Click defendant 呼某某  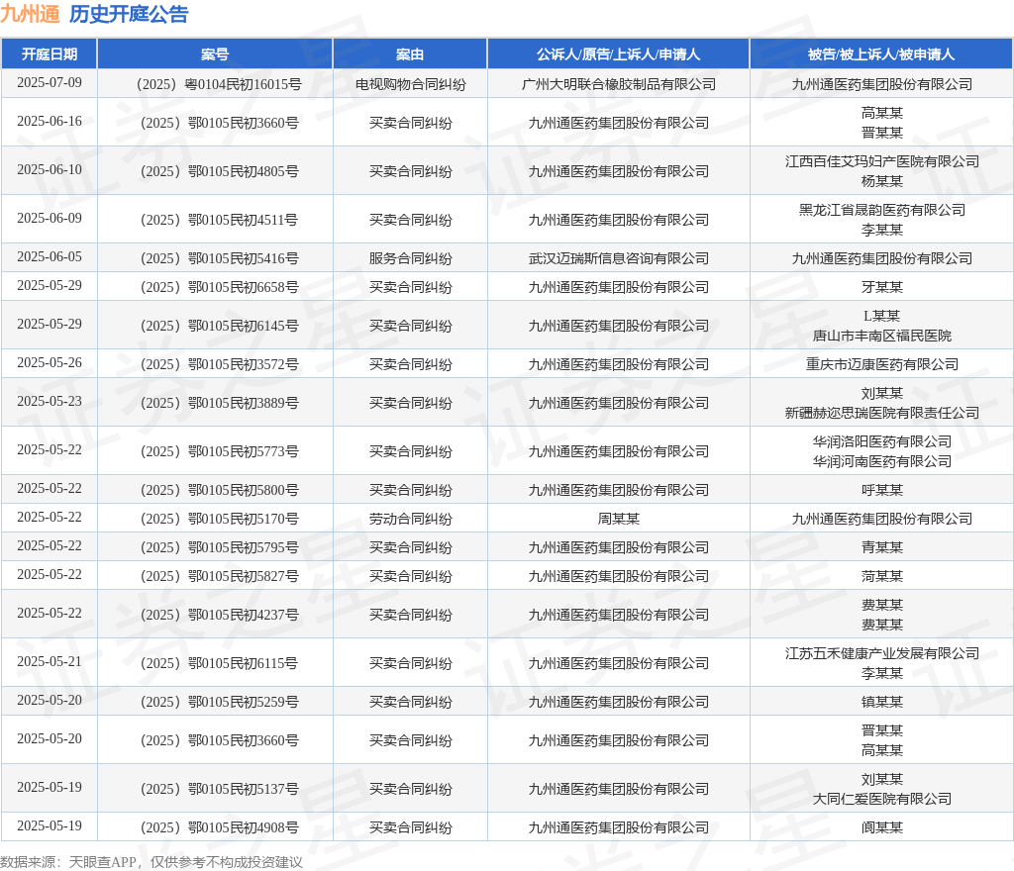(882, 490)
